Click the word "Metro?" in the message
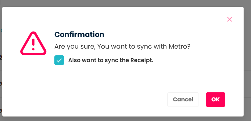The image size is (251, 121). click(180, 47)
